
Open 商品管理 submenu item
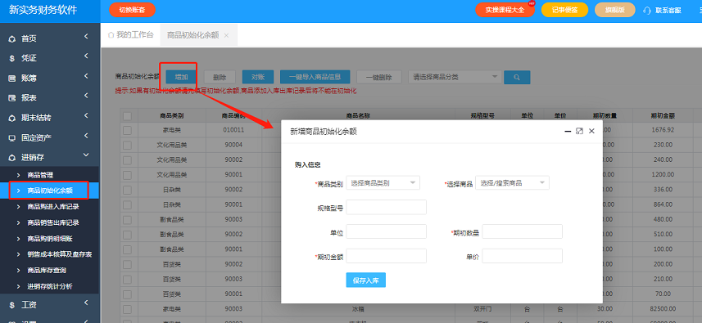[40, 175]
